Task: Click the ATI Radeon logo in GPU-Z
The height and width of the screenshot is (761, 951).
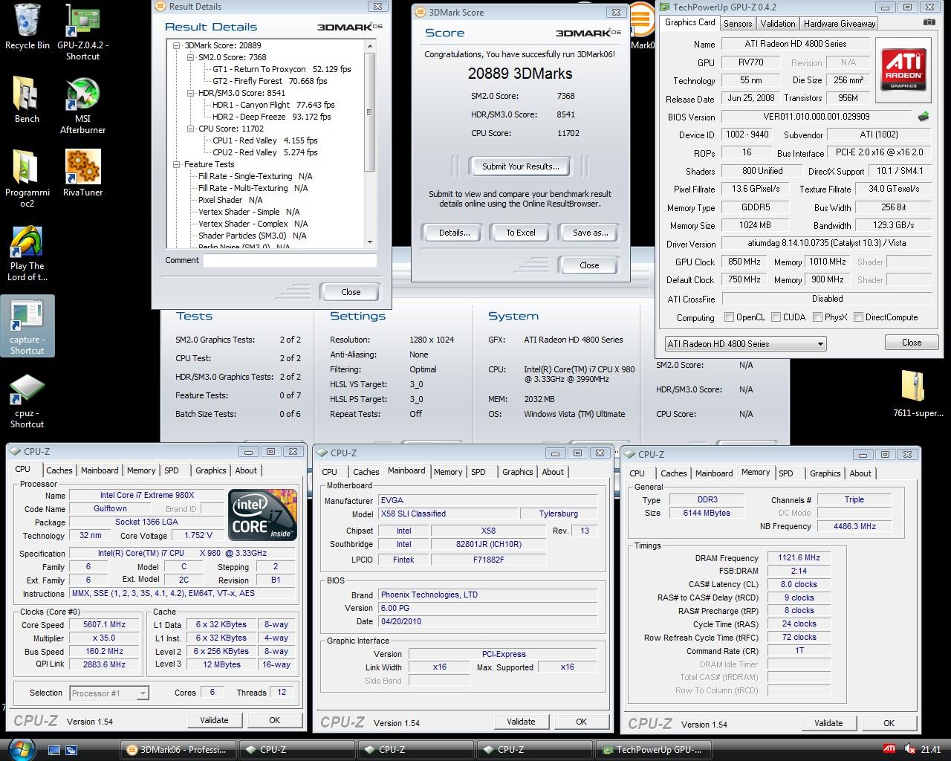Action: click(903, 70)
